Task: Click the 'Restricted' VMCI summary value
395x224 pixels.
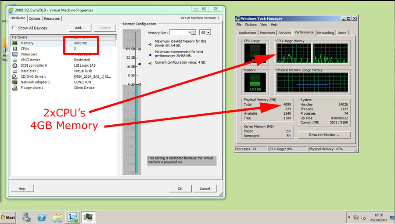Action: tap(82, 60)
